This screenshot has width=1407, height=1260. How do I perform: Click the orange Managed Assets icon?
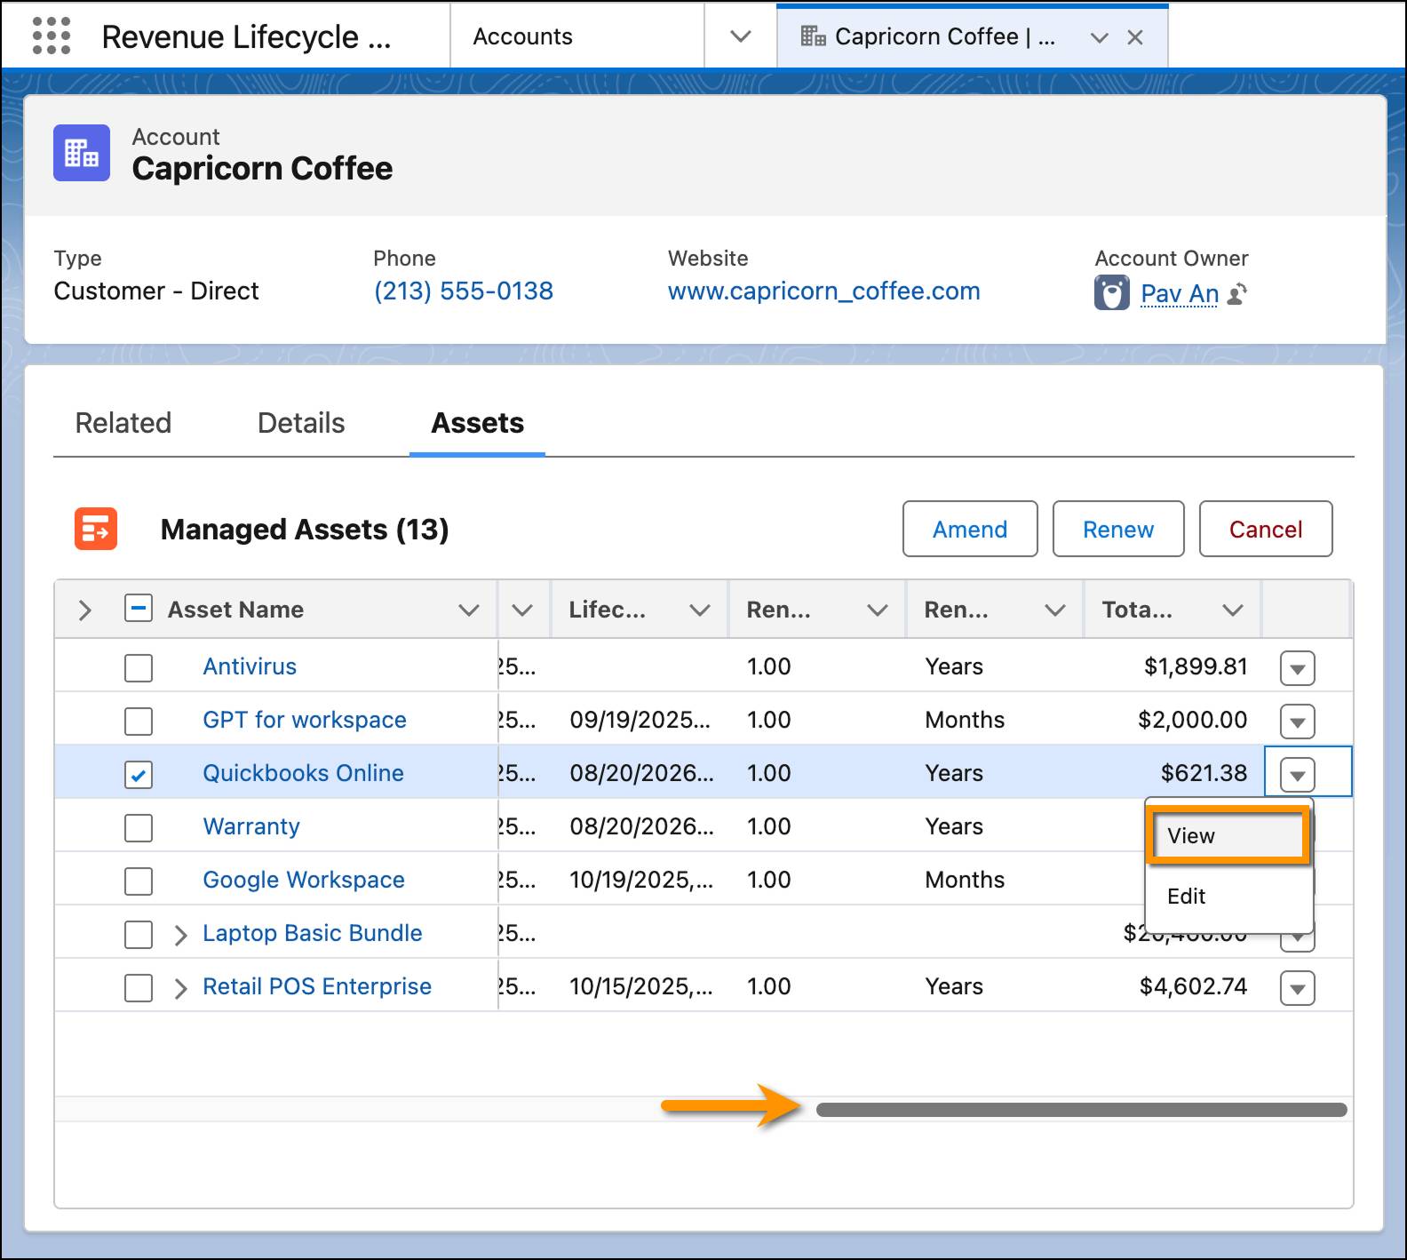[96, 529]
